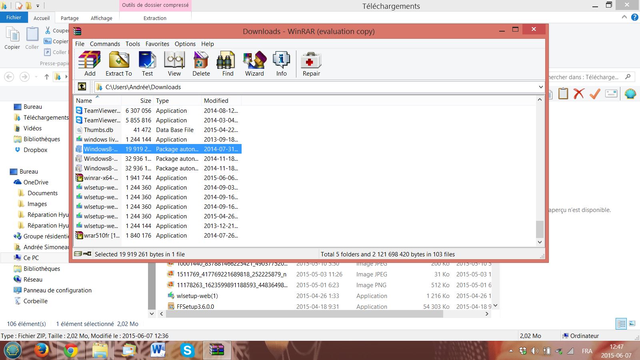Click the Test archive icon
This screenshot has height=360, width=640.
point(147,64)
